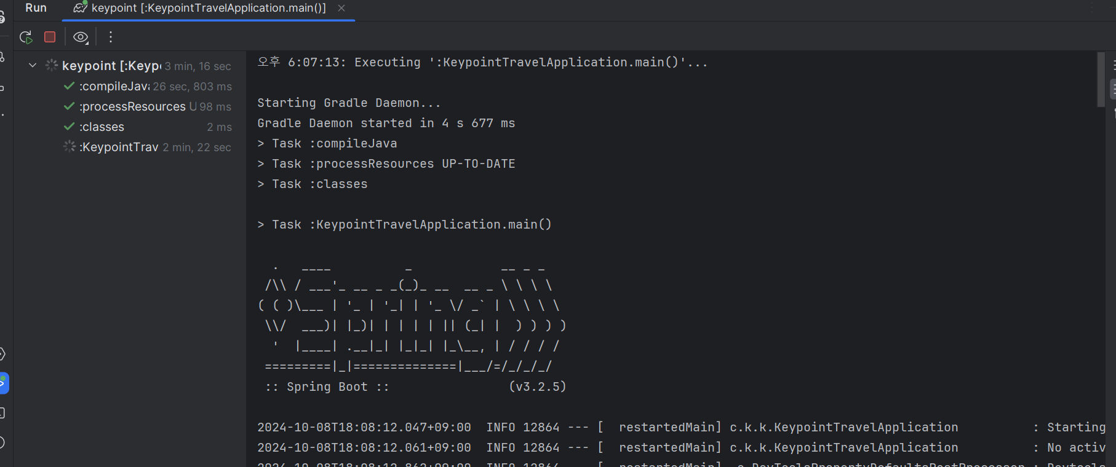The width and height of the screenshot is (1116, 467).
Task: Click the highlighted blue sidebar tool icon
Action: tap(3, 383)
